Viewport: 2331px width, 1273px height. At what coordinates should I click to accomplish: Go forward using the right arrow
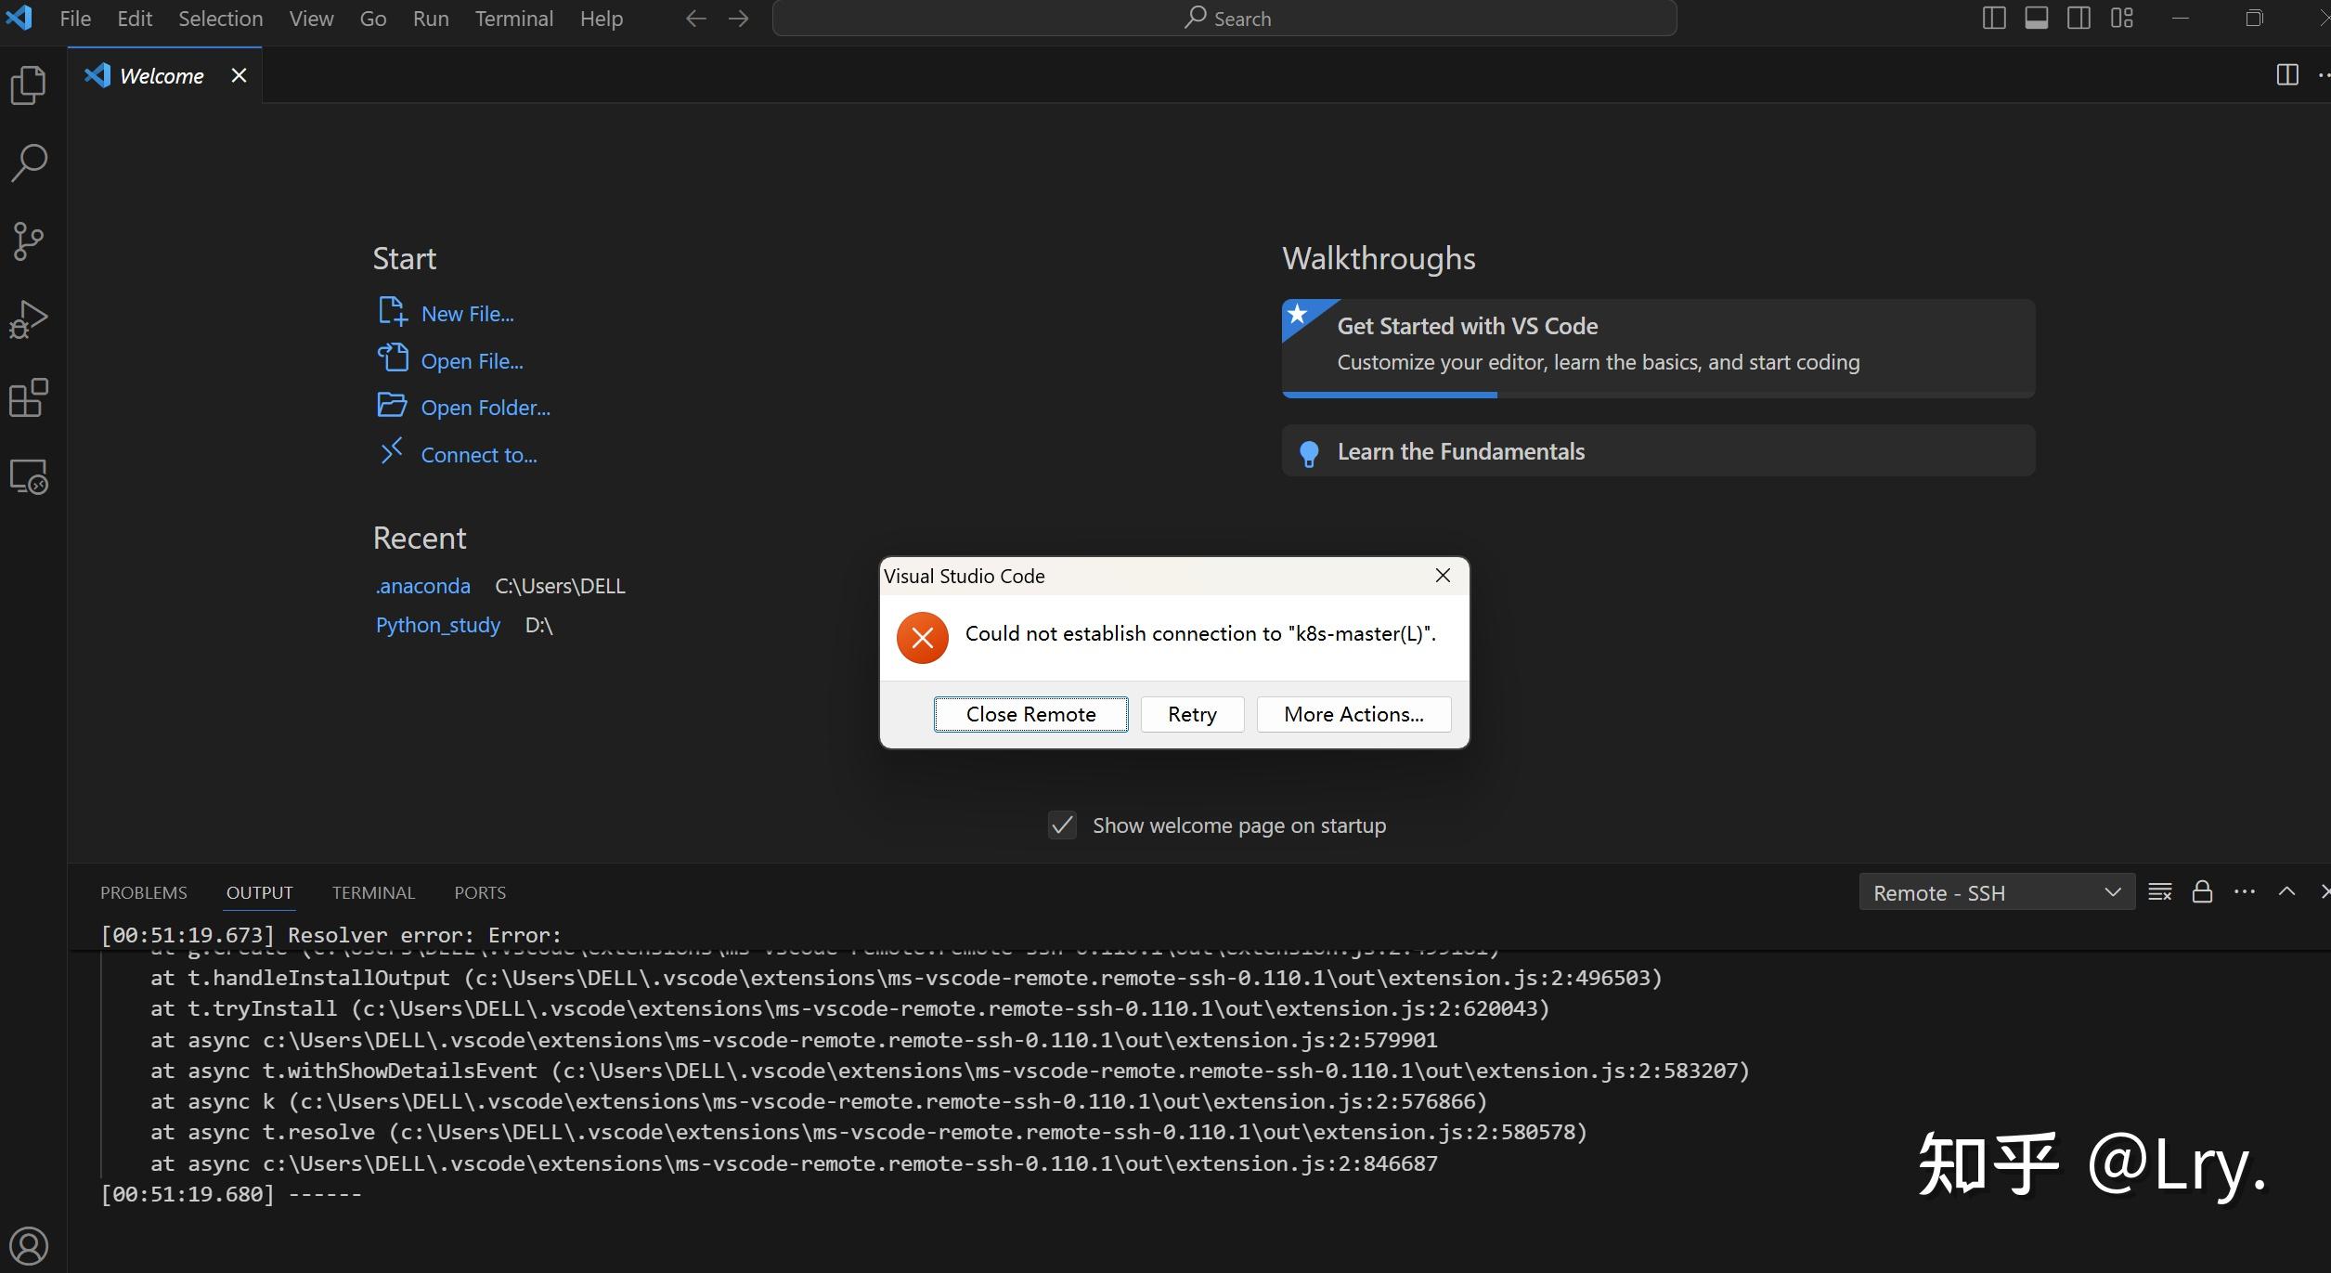(738, 19)
